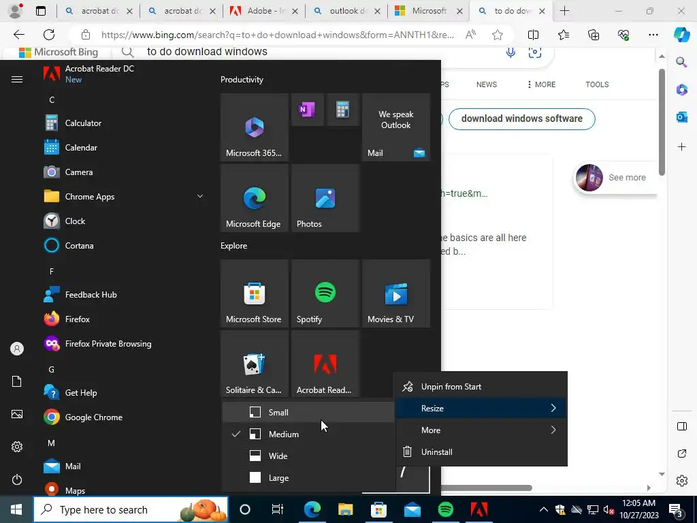Switch to the outlook search tab
The width and height of the screenshot is (697, 523).
pyautogui.click(x=347, y=11)
